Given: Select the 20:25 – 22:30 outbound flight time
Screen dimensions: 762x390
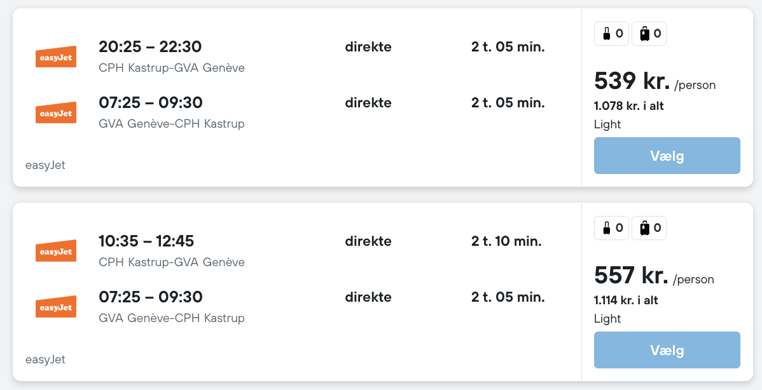Looking at the screenshot, I should (x=150, y=47).
